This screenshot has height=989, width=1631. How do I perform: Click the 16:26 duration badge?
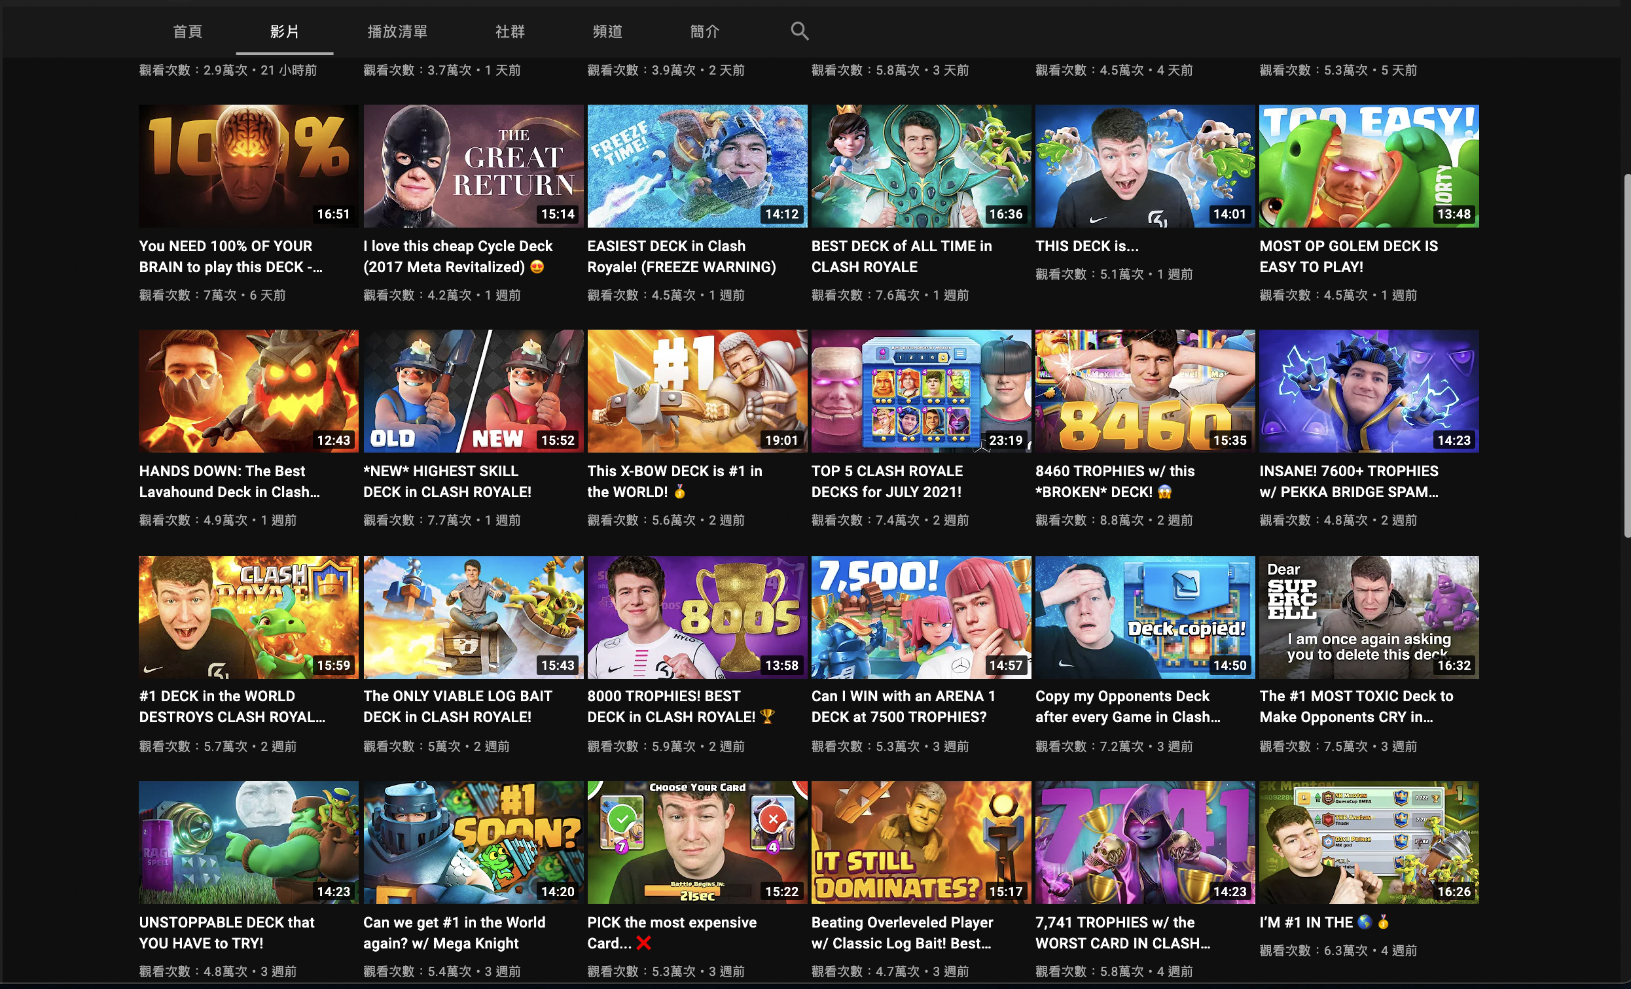tap(1454, 891)
